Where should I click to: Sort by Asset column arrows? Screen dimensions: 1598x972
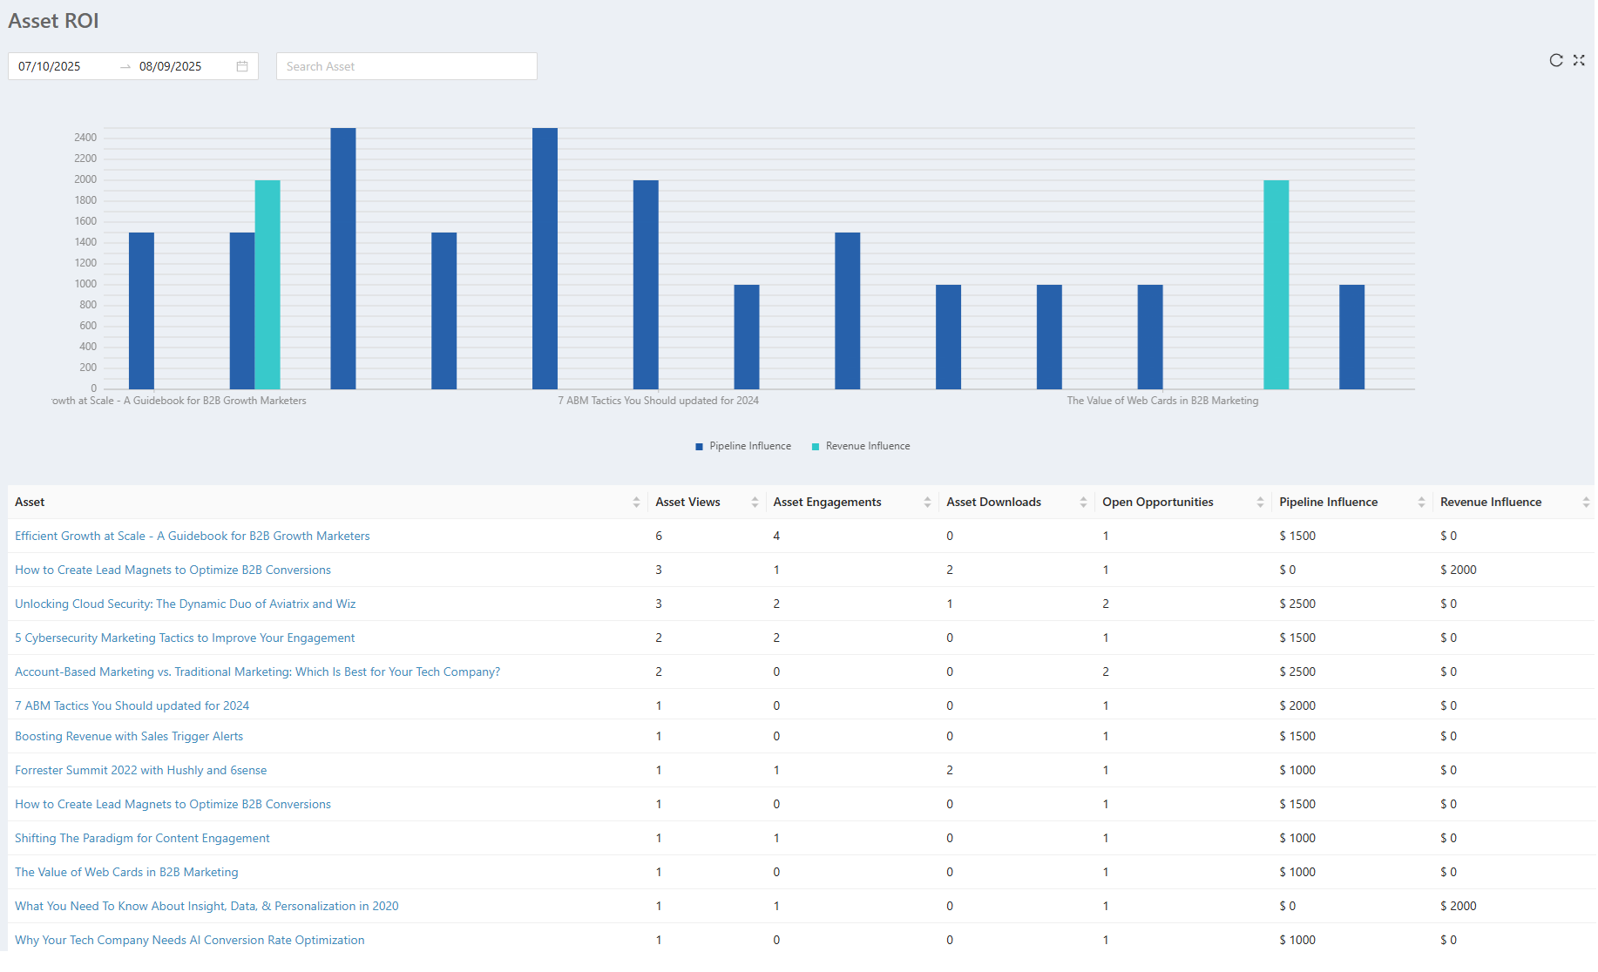[x=636, y=503]
